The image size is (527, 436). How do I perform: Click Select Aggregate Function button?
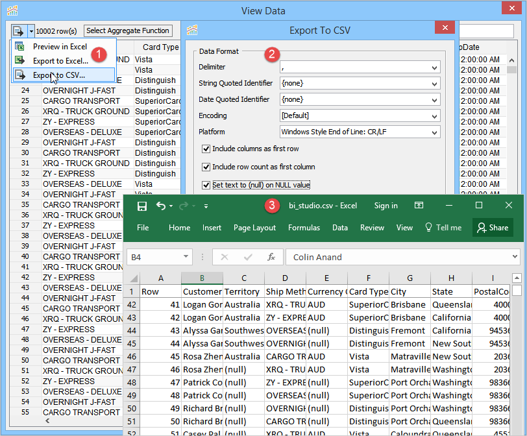point(128,30)
